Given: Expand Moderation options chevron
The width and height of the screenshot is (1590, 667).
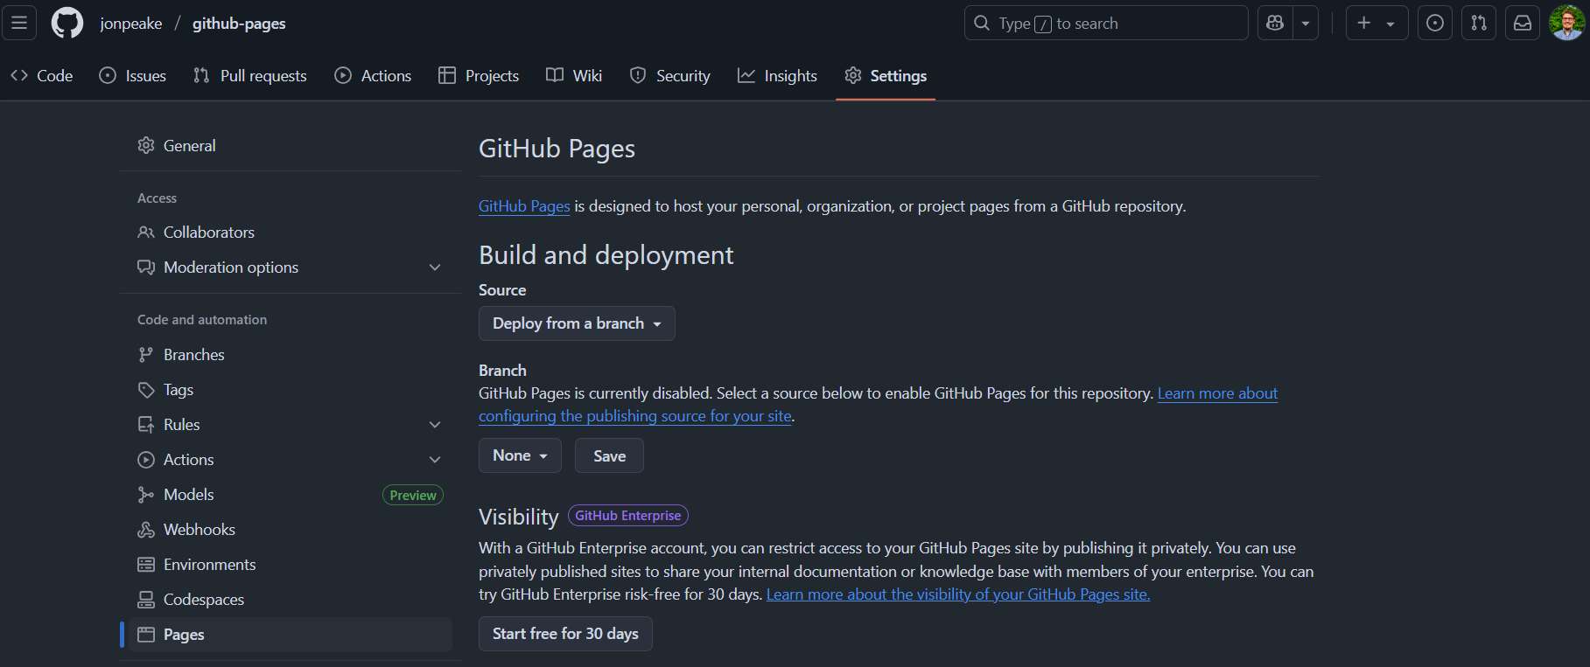Looking at the screenshot, I should (x=435, y=267).
